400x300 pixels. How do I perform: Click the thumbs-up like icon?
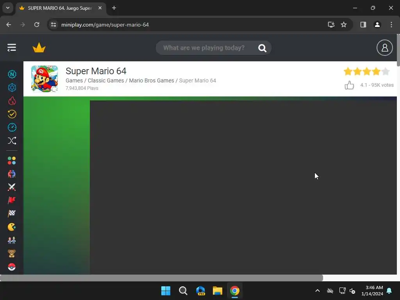(x=349, y=85)
